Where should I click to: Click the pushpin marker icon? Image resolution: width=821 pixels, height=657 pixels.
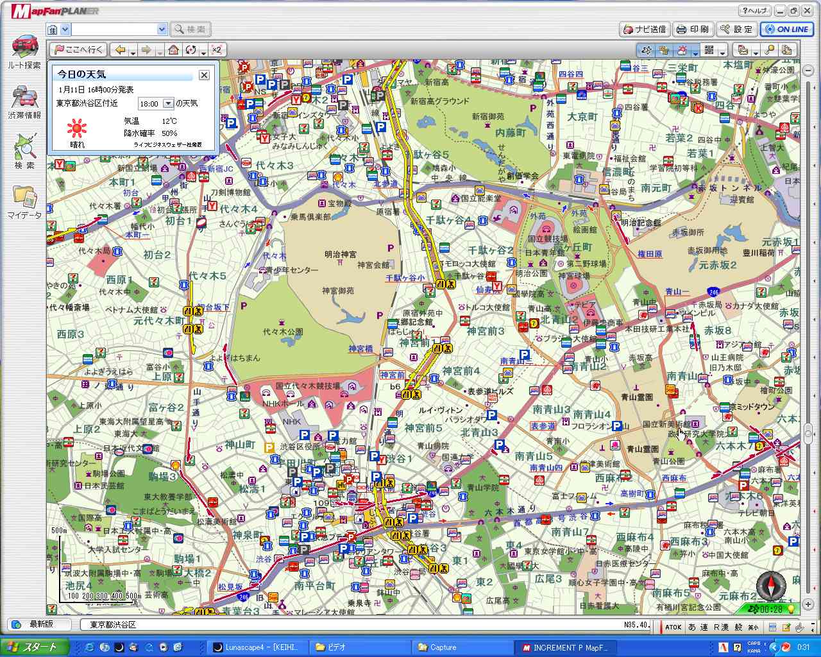pos(770,49)
